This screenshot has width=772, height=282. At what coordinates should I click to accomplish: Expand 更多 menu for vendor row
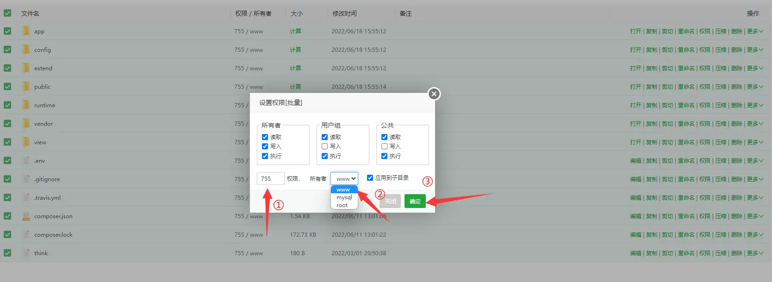755,124
